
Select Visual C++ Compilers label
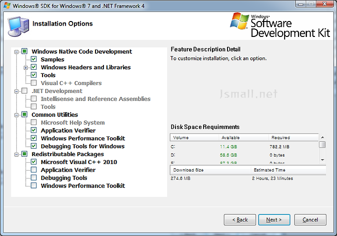tap(71, 83)
